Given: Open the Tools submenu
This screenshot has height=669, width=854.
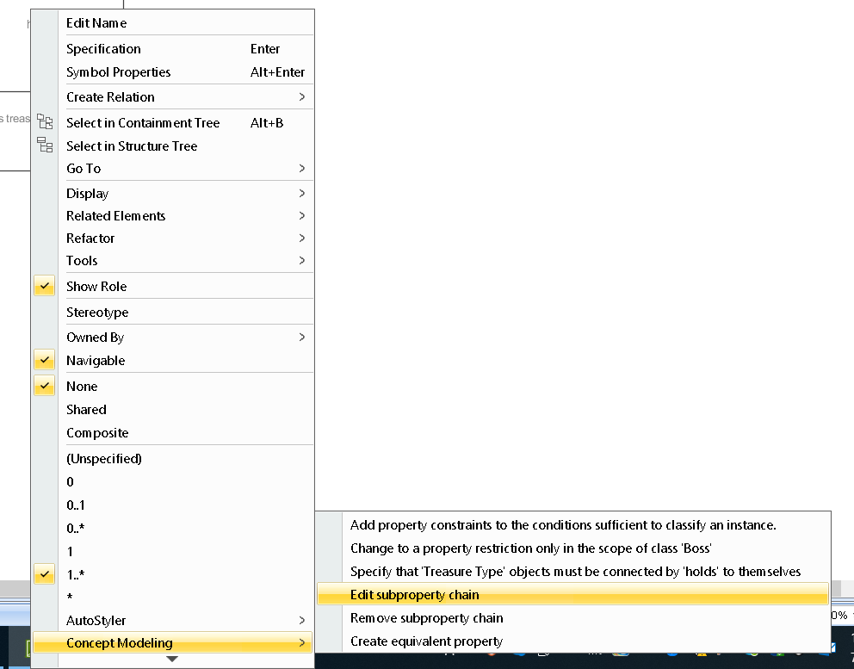Looking at the screenshot, I should pyautogui.click(x=173, y=260).
